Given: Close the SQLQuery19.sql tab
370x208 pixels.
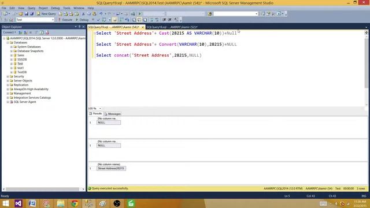Looking at the screenshot, I should click(143, 27).
